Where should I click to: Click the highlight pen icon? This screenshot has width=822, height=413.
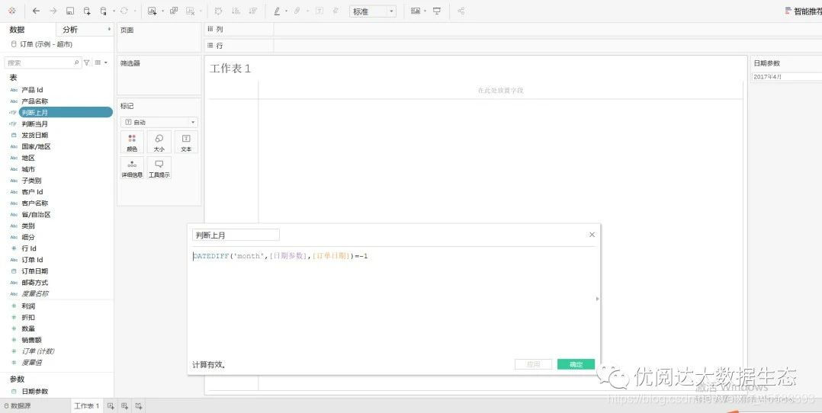coord(277,11)
